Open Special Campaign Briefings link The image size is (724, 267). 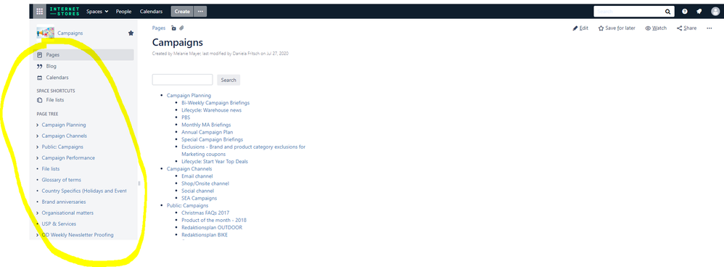click(x=212, y=139)
